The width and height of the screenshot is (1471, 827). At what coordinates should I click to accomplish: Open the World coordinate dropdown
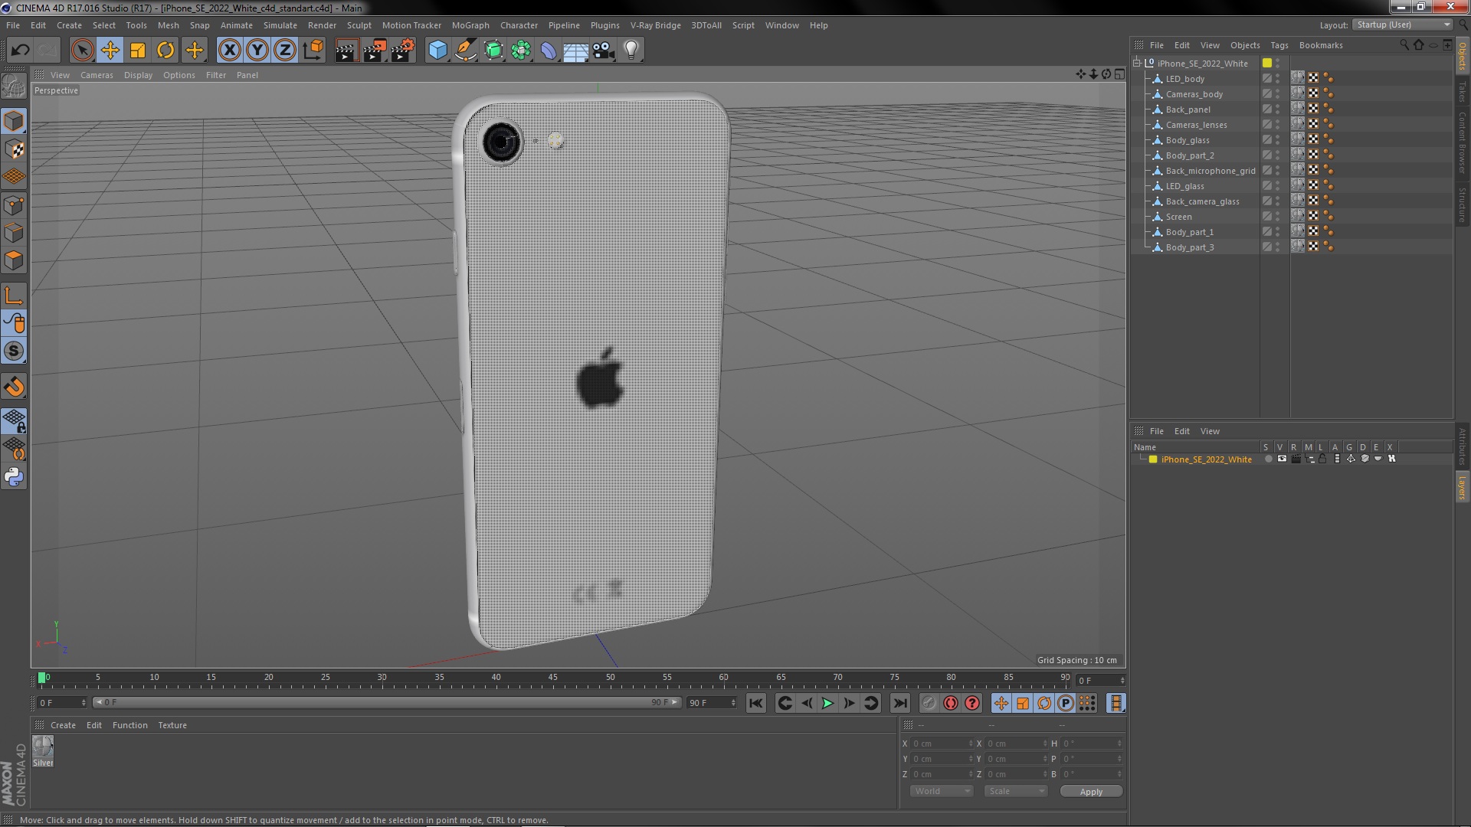[942, 791]
